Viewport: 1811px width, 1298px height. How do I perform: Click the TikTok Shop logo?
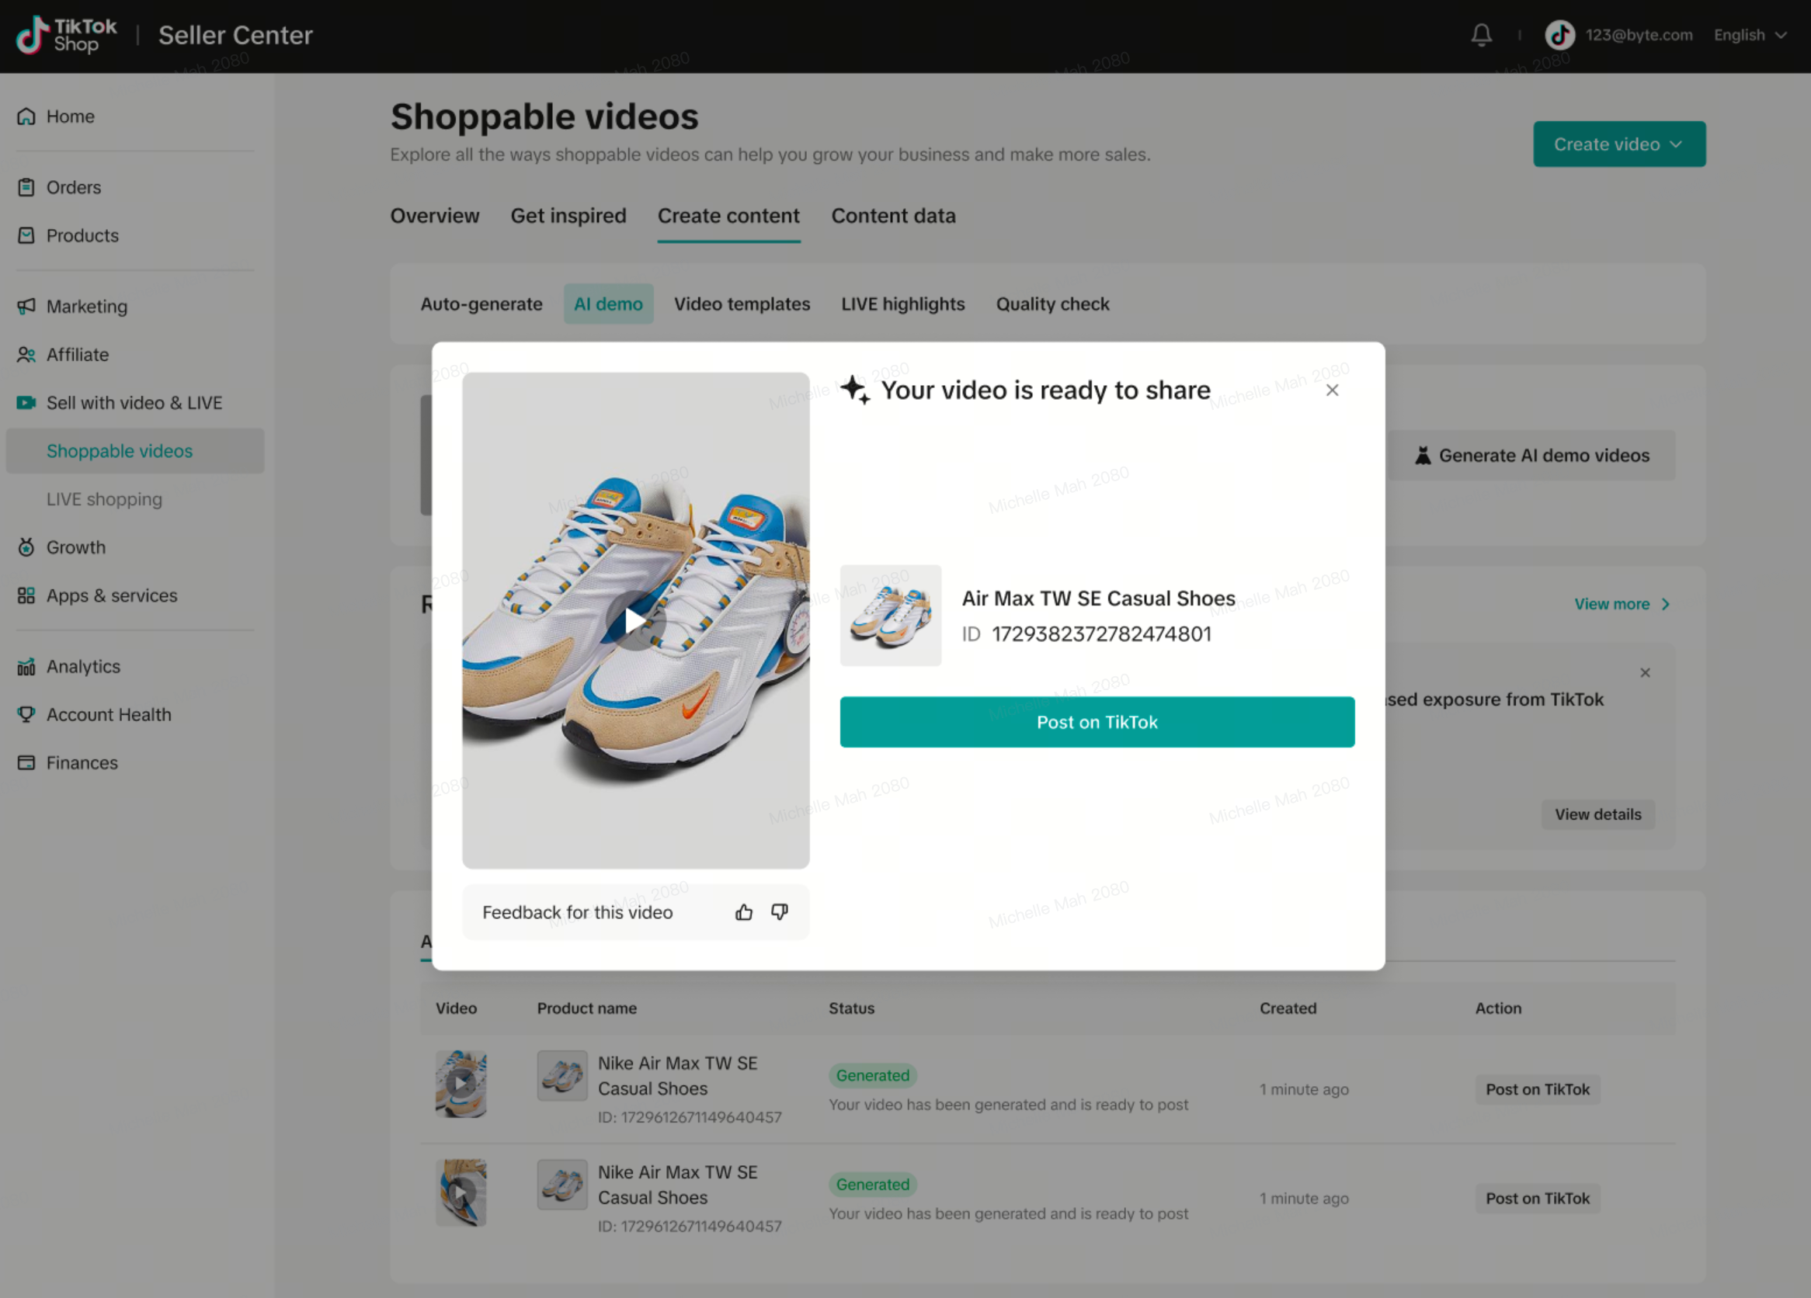pyautogui.click(x=66, y=35)
